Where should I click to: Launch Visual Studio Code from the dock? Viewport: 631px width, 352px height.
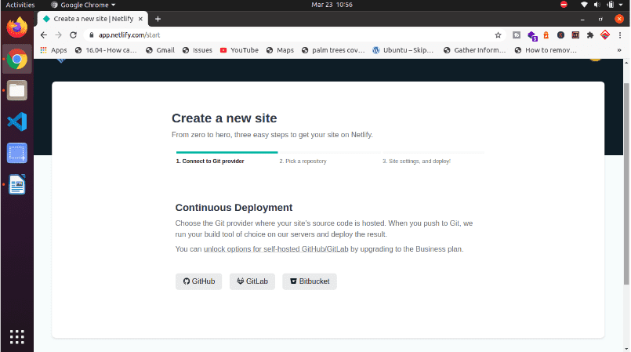[16, 122]
